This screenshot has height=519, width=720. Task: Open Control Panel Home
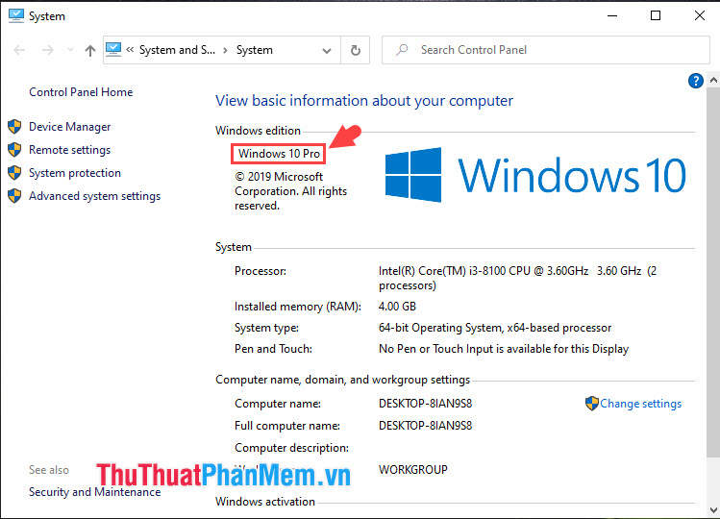[81, 92]
